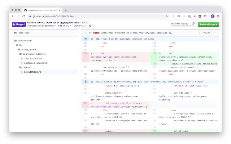This screenshot has height=144, width=231.
Task: Open the file options ellipsis menu
Action: point(215,32)
